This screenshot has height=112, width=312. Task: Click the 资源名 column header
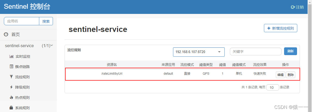[112, 65]
